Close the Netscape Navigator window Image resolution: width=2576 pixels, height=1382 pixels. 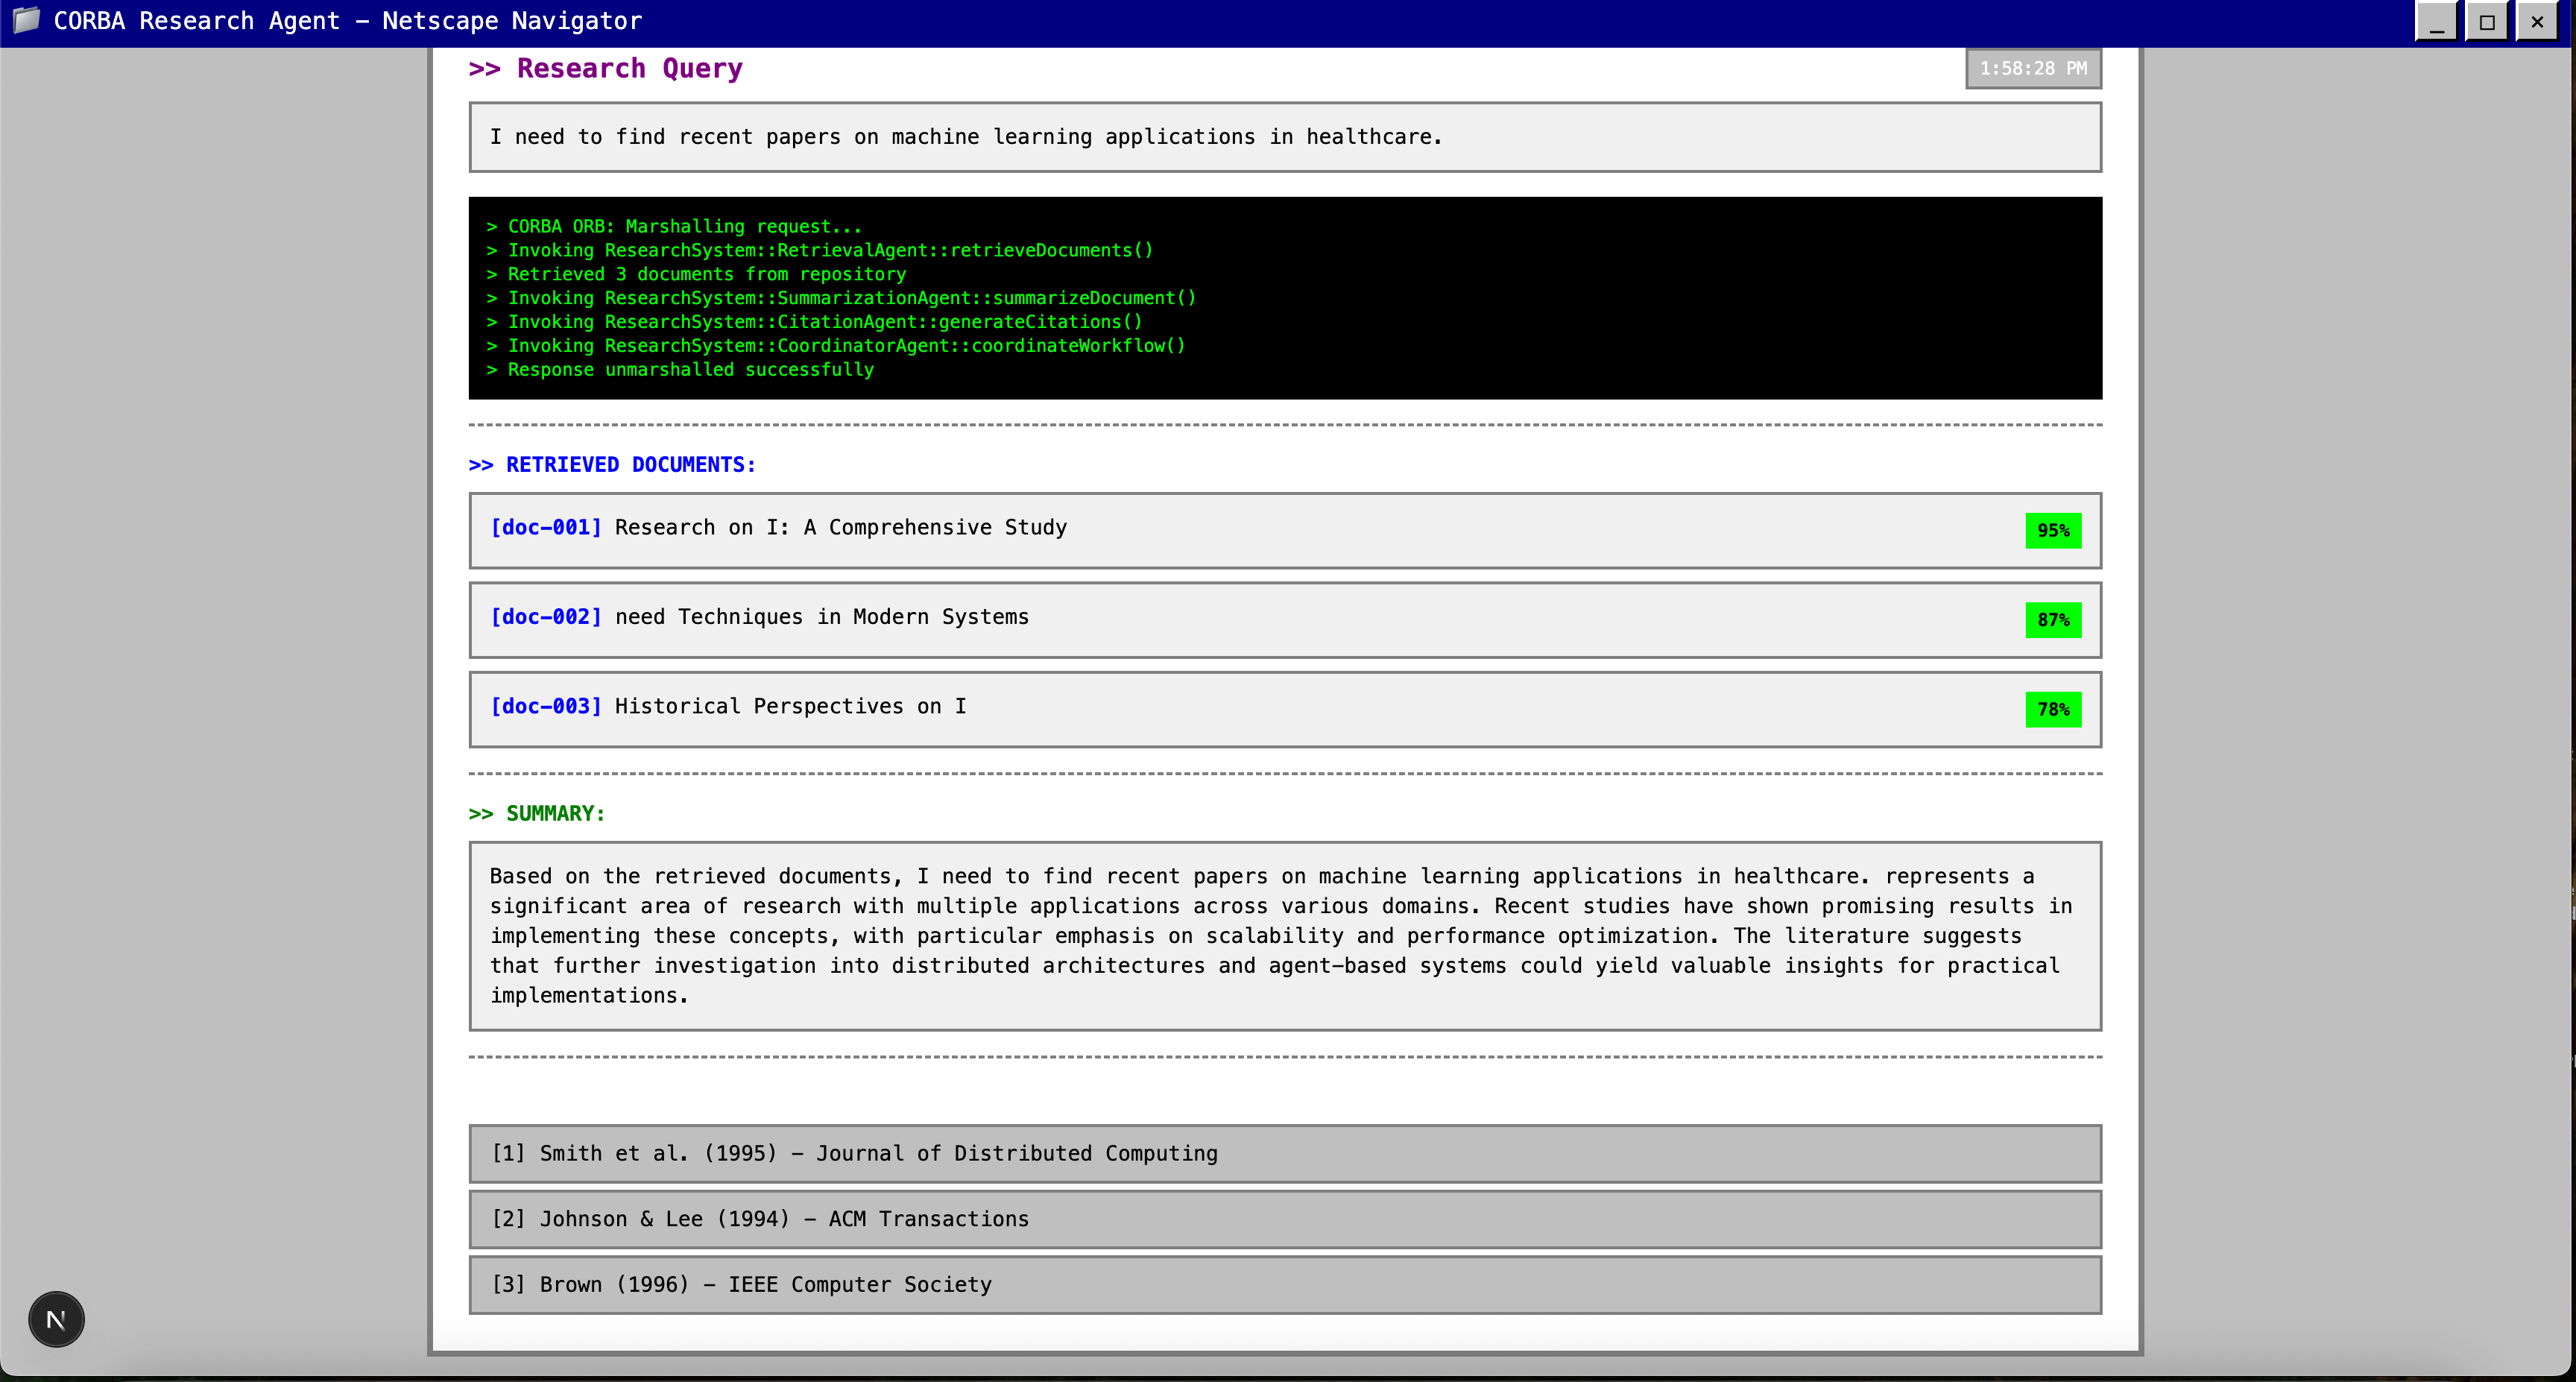coord(2537,21)
